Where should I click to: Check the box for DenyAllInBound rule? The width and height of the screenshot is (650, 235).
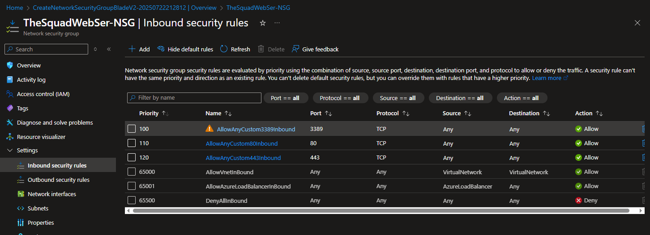point(132,200)
